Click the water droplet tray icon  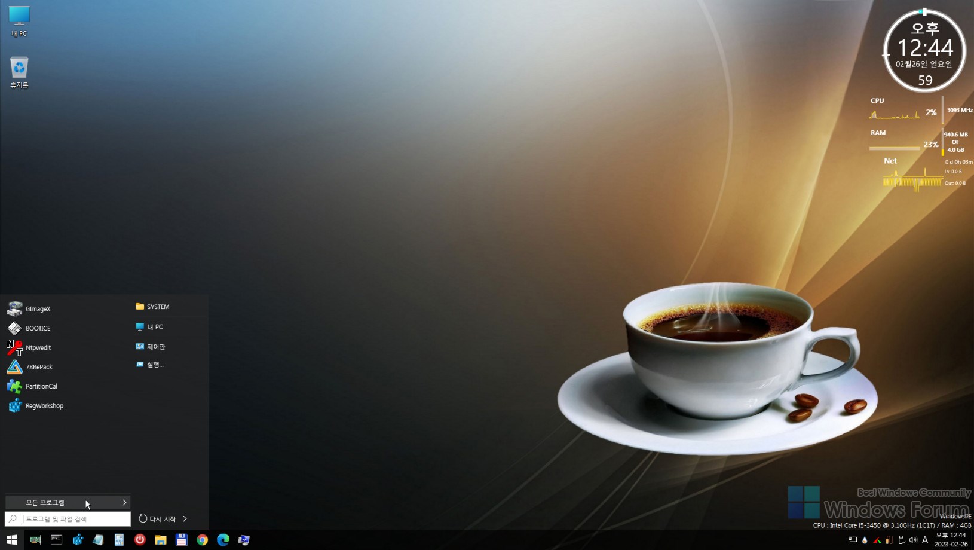click(865, 540)
